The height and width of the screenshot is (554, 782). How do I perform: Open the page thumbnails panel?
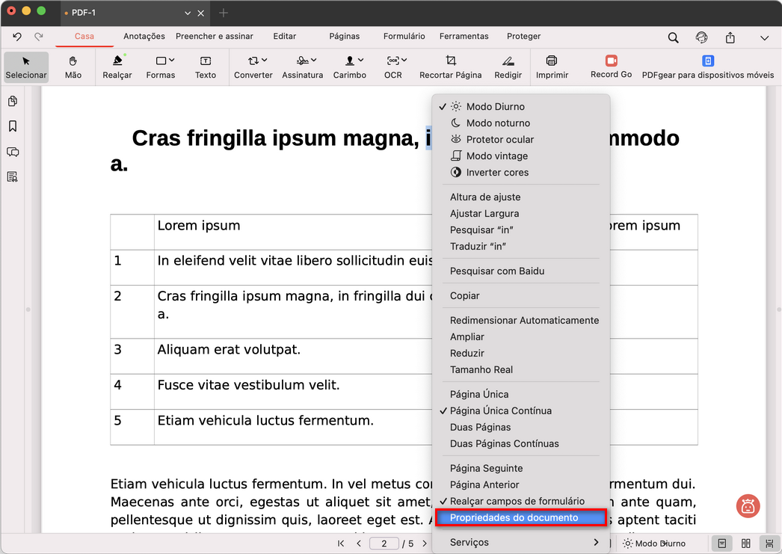[x=12, y=101]
